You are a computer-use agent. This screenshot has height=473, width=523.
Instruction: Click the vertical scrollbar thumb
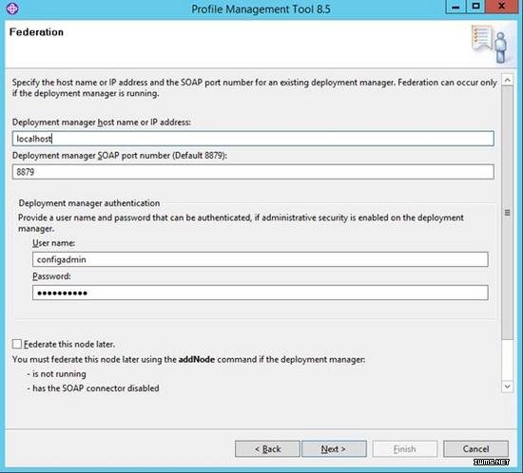click(x=508, y=213)
